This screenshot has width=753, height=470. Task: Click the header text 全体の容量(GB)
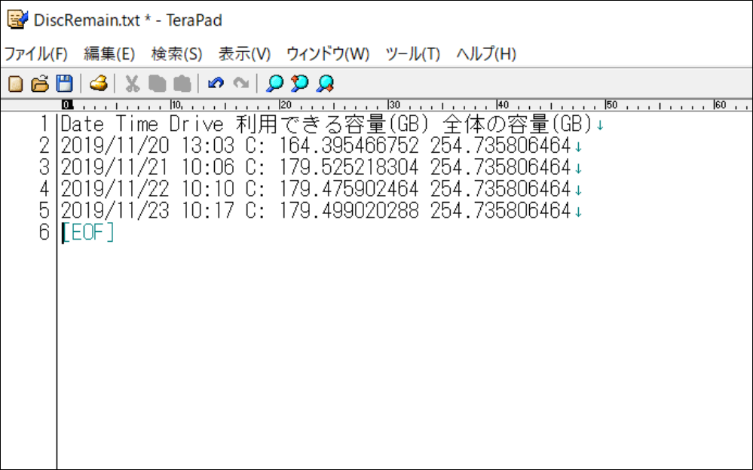(517, 124)
